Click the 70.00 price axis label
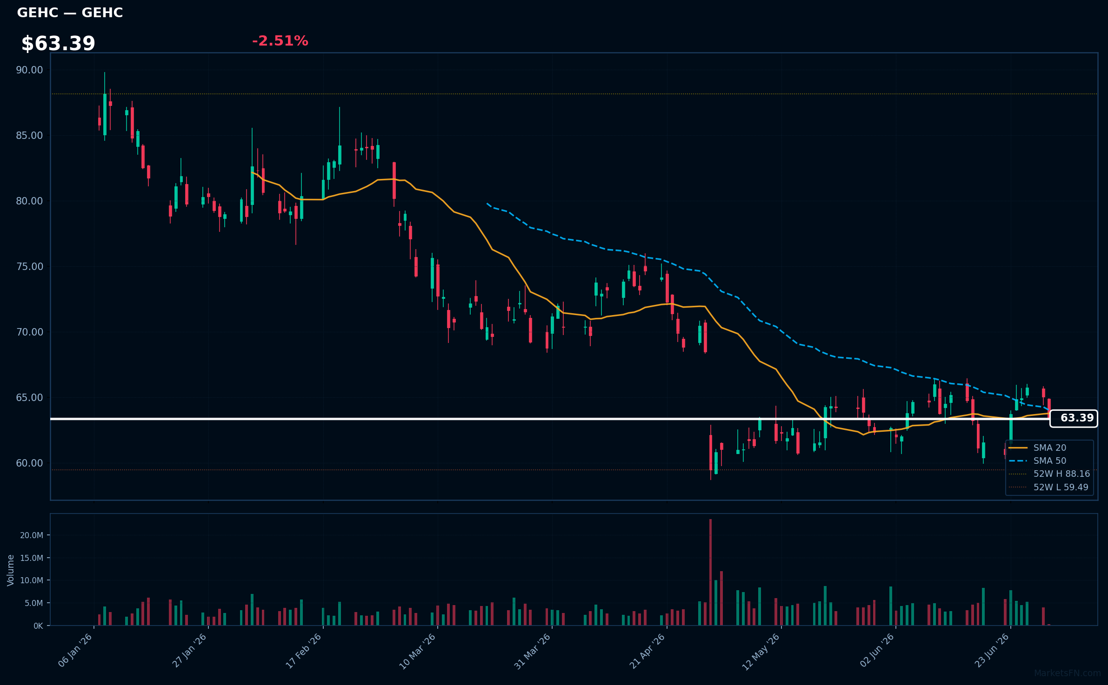1108x685 pixels. [x=29, y=332]
